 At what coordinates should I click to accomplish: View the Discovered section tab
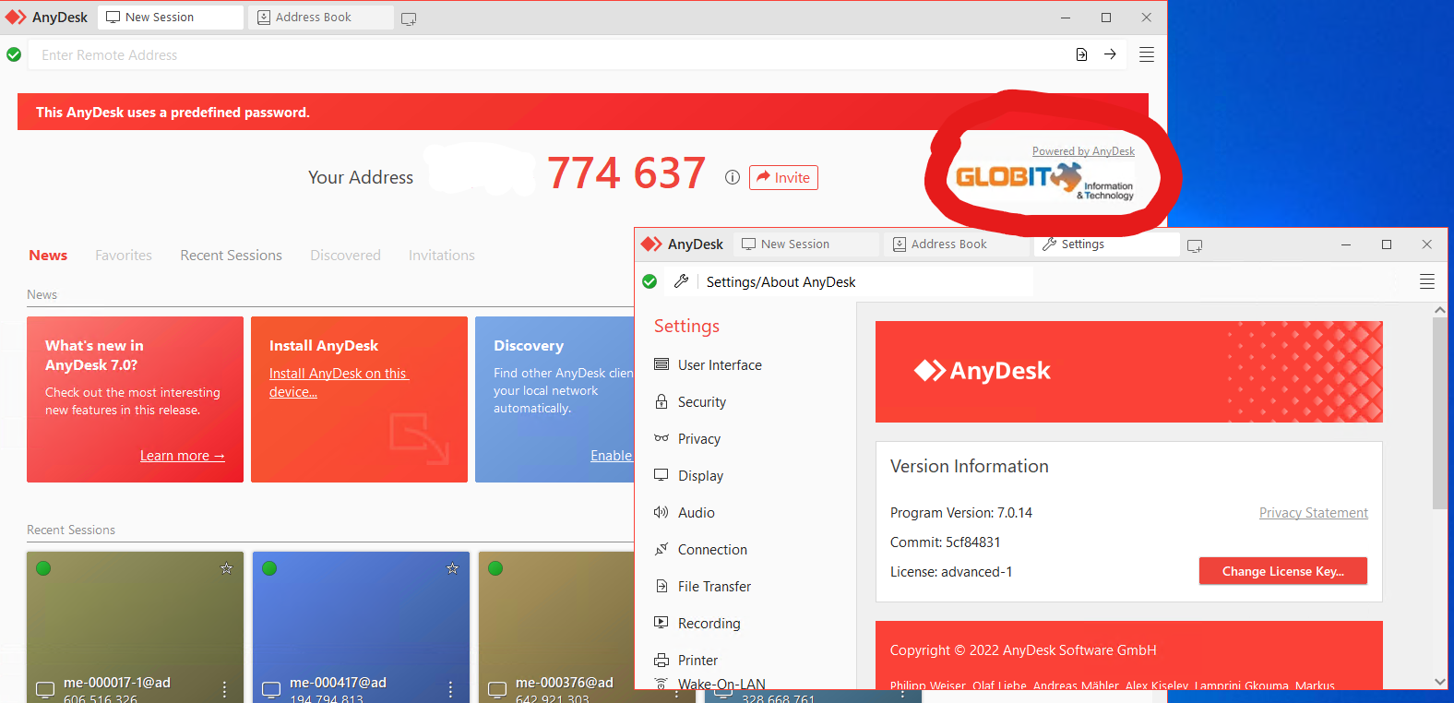click(345, 256)
